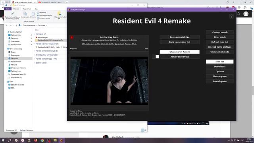Viewport: 254px width, 143px height.
Task: Click the mod preview image thumbnail
Action: pos(109,81)
